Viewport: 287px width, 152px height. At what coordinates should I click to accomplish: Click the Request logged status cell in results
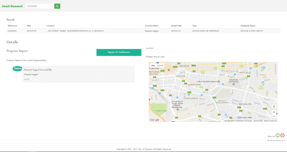click(x=152, y=31)
